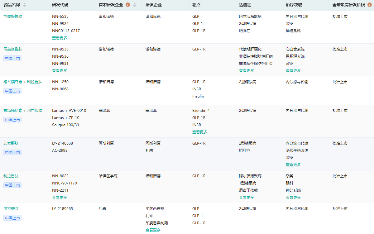Viewport: 374px width, 234px height.
Task: Click 中国上市 tag under 艾塞那肽
Action: pyautogui.click(x=12, y=152)
